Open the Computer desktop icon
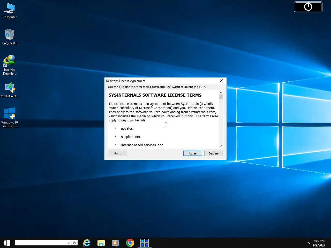This screenshot has width=331, height=248. pos(10,11)
